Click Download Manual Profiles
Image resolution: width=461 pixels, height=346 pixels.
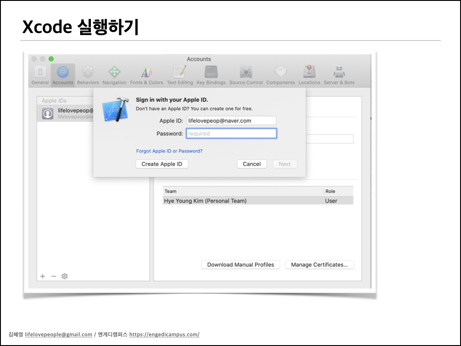240,264
